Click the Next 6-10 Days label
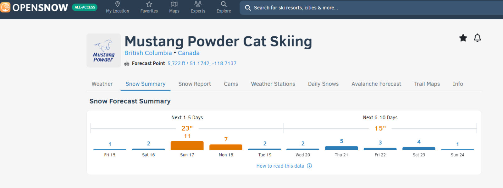 coord(380,117)
